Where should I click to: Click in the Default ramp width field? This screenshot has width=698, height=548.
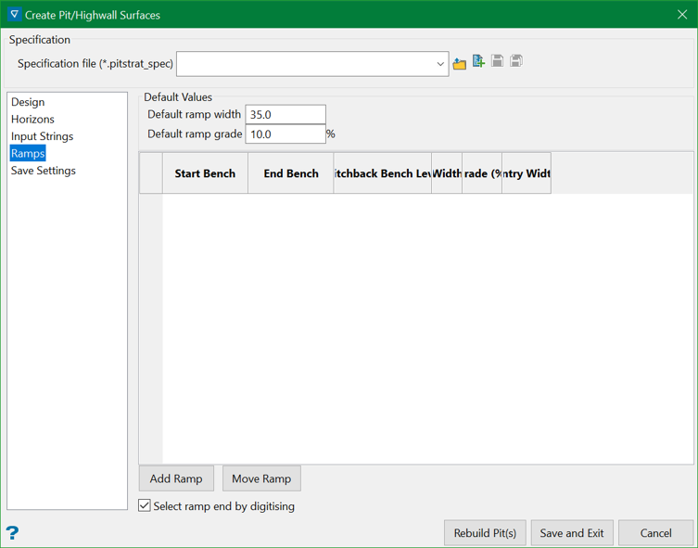[x=285, y=114]
